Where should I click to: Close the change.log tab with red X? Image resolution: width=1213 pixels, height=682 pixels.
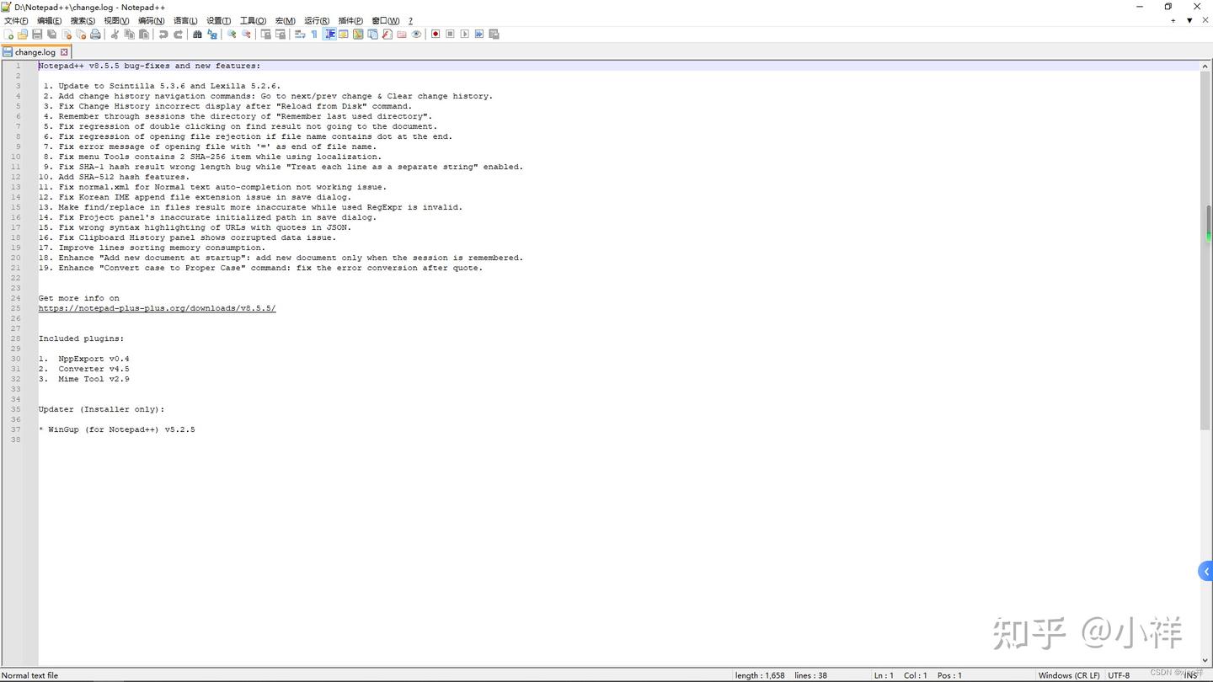[x=64, y=52]
